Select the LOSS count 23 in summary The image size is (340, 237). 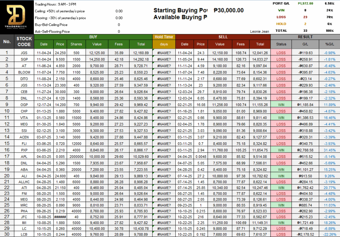(x=305, y=17)
